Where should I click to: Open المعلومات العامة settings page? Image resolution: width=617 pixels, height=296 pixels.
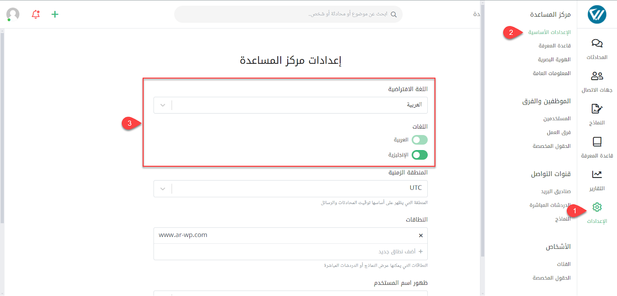click(x=552, y=74)
